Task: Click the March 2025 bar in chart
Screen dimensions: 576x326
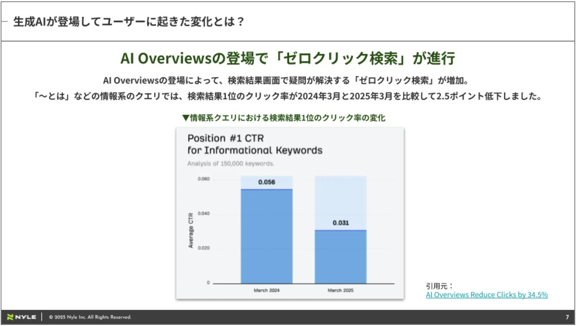Action: 341,256
